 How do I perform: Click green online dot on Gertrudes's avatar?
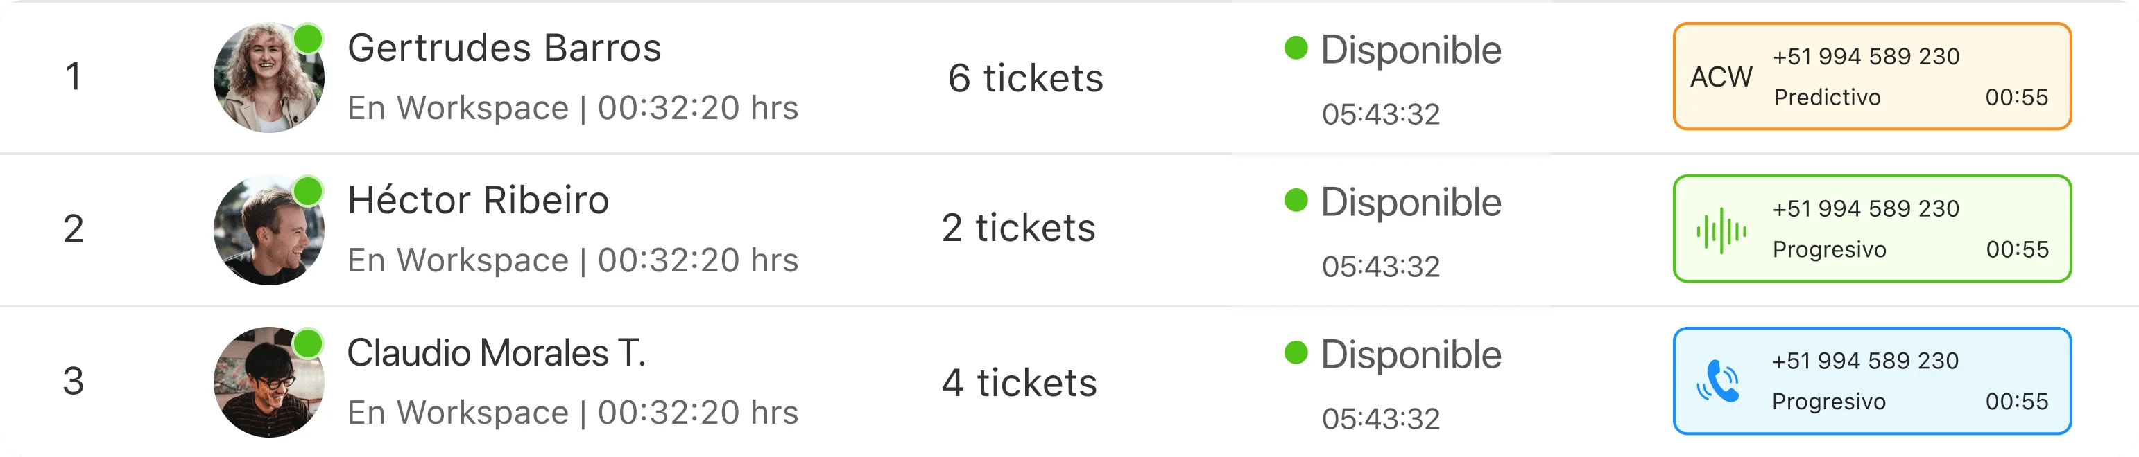[x=308, y=38]
